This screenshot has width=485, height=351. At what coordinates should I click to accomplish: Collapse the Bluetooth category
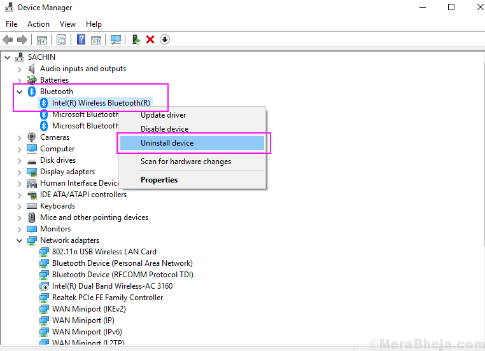click(20, 92)
